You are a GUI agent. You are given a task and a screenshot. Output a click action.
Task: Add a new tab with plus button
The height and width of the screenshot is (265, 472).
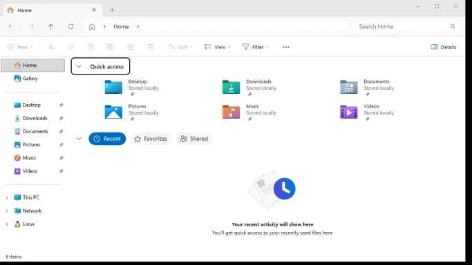112,10
